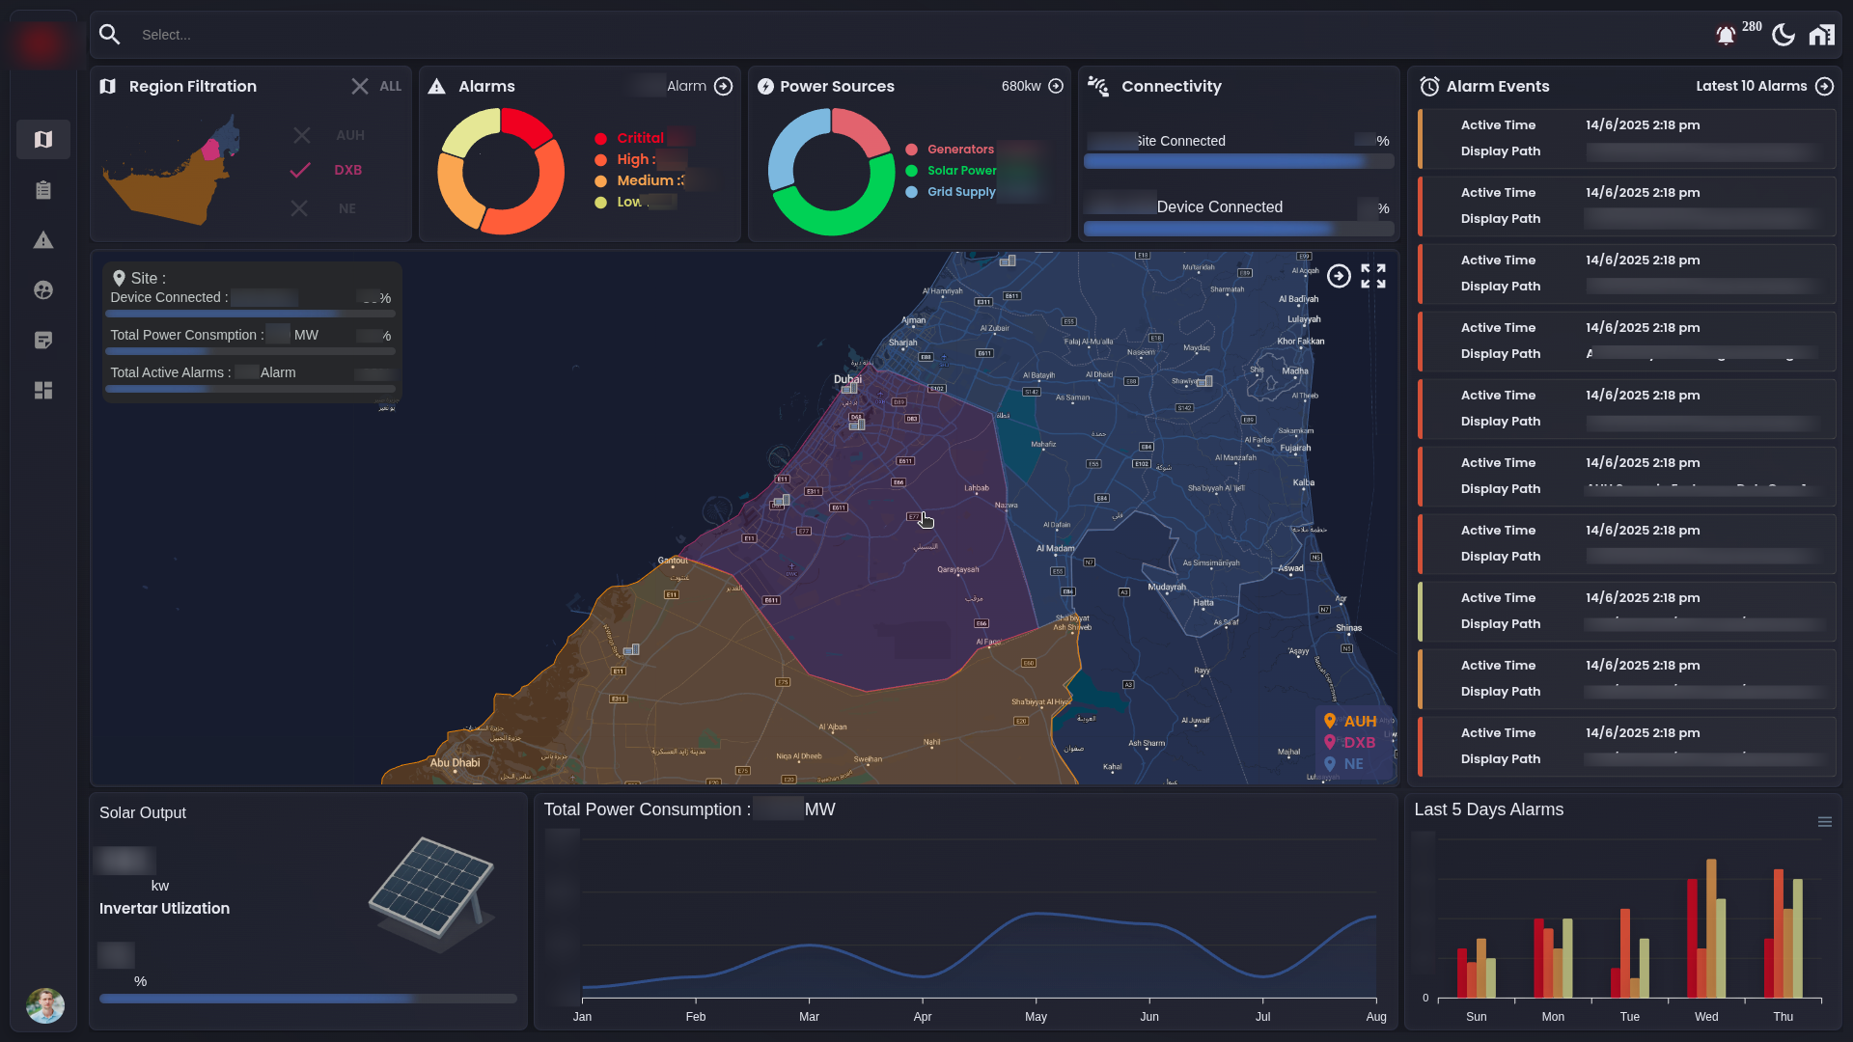Click the fullscreen map expand icon

click(1373, 276)
